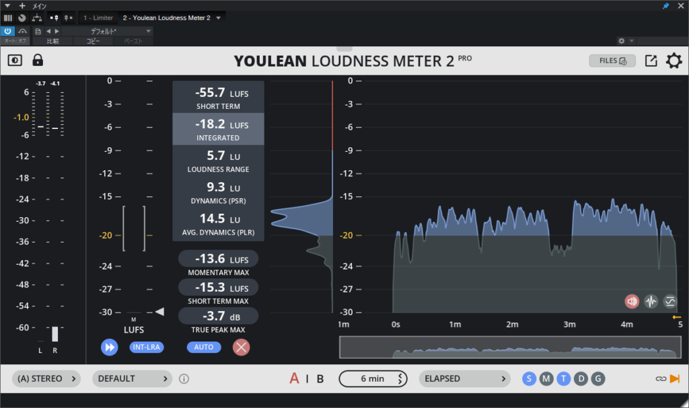
Task: Click the pin icon at top right
Action: (665, 5)
